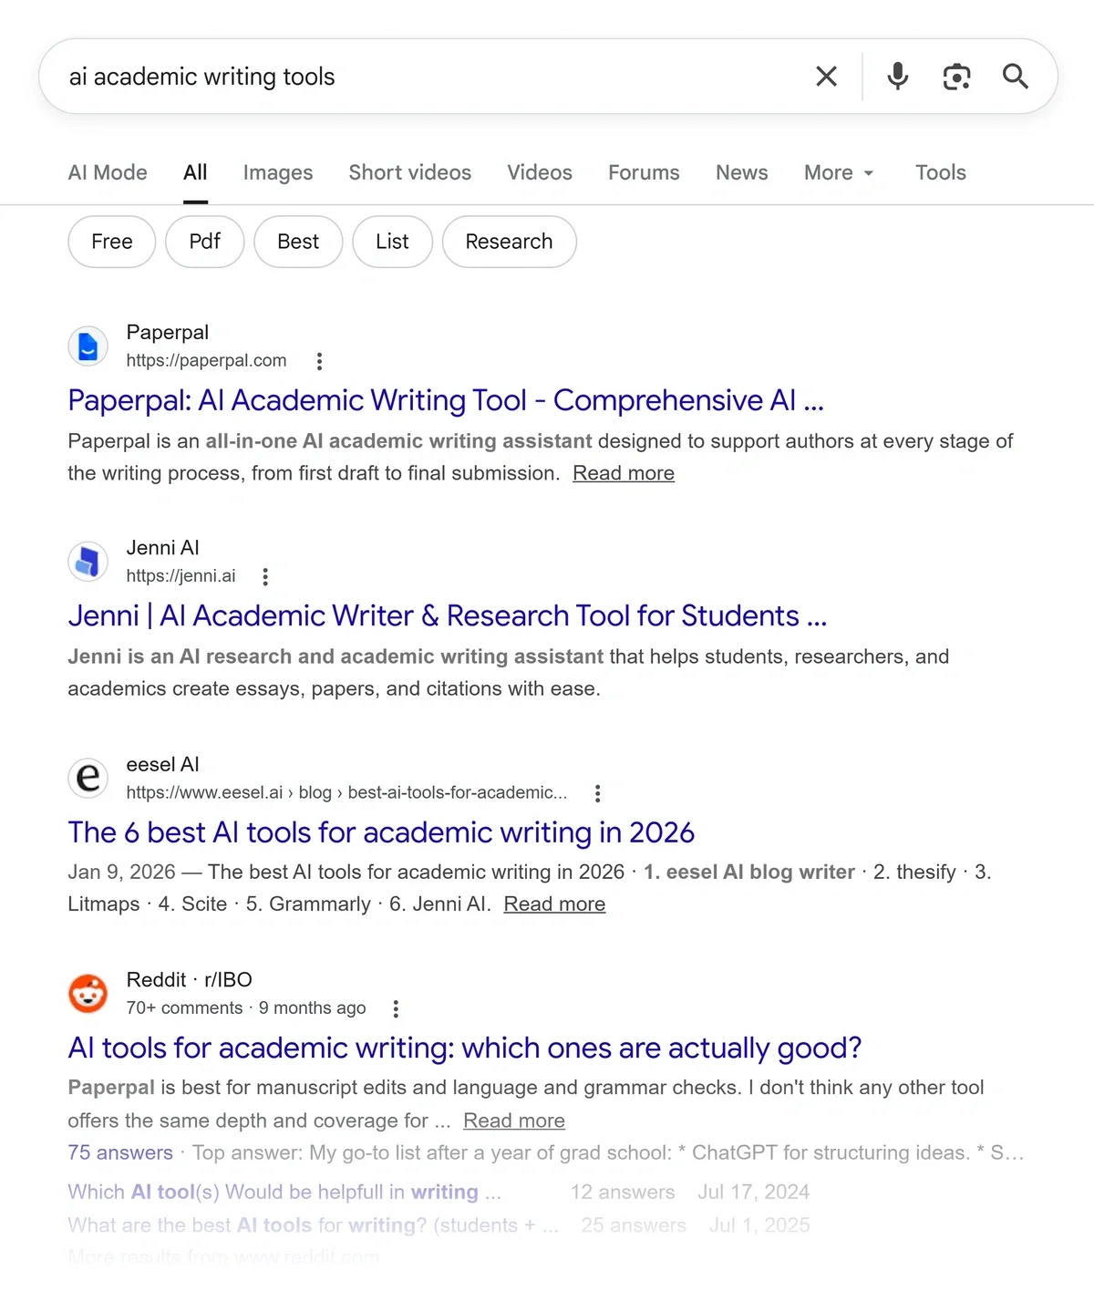This screenshot has width=1094, height=1291.
Task: Open the three-dot menu for Jenni AI result
Action: pos(265,576)
